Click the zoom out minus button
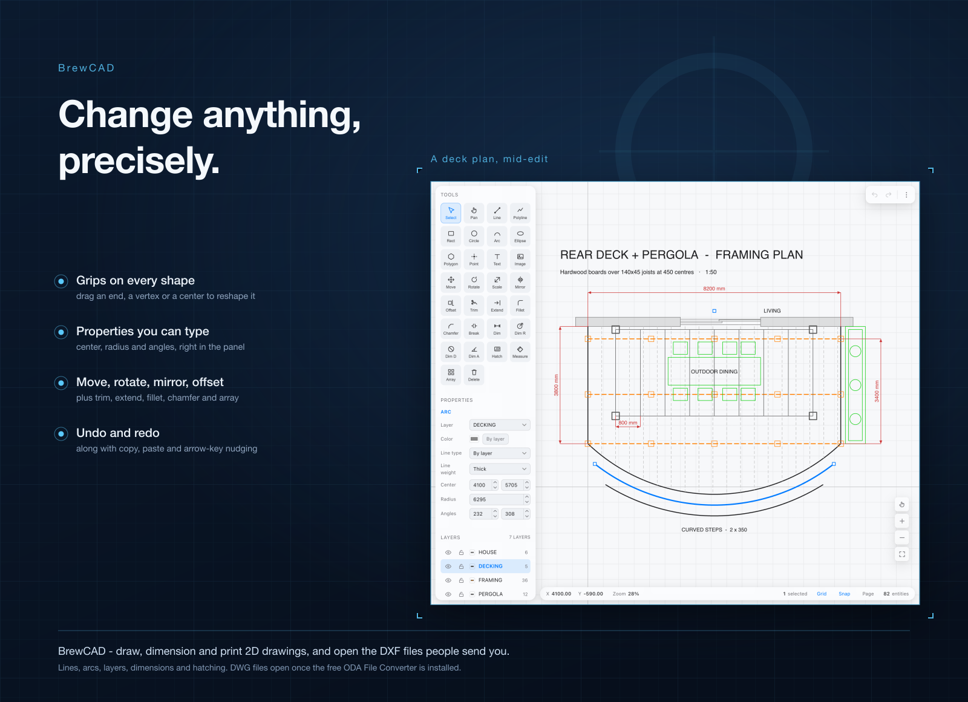Image resolution: width=968 pixels, height=702 pixels. tap(902, 537)
